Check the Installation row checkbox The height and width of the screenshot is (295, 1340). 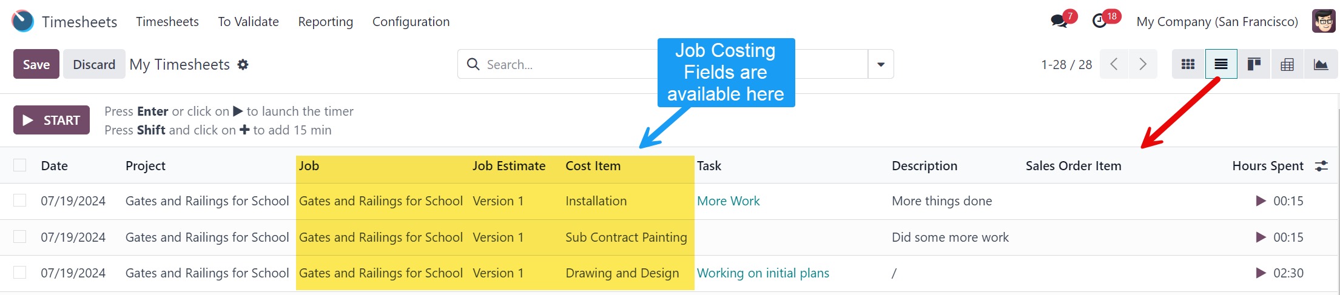pyautogui.click(x=20, y=201)
